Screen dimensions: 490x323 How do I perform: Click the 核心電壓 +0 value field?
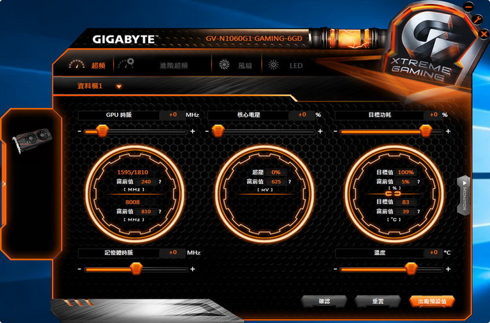pyautogui.click(x=302, y=115)
